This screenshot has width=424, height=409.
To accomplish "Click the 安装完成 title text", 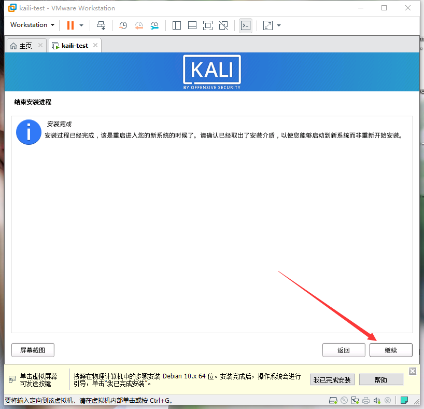I will 59,124.
